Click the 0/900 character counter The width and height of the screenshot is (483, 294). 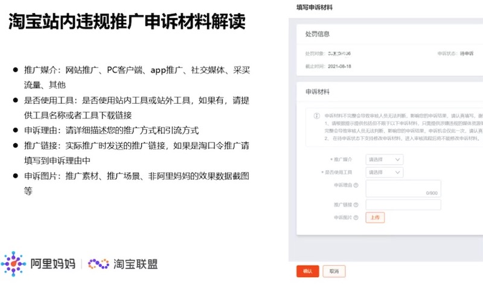(432, 193)
